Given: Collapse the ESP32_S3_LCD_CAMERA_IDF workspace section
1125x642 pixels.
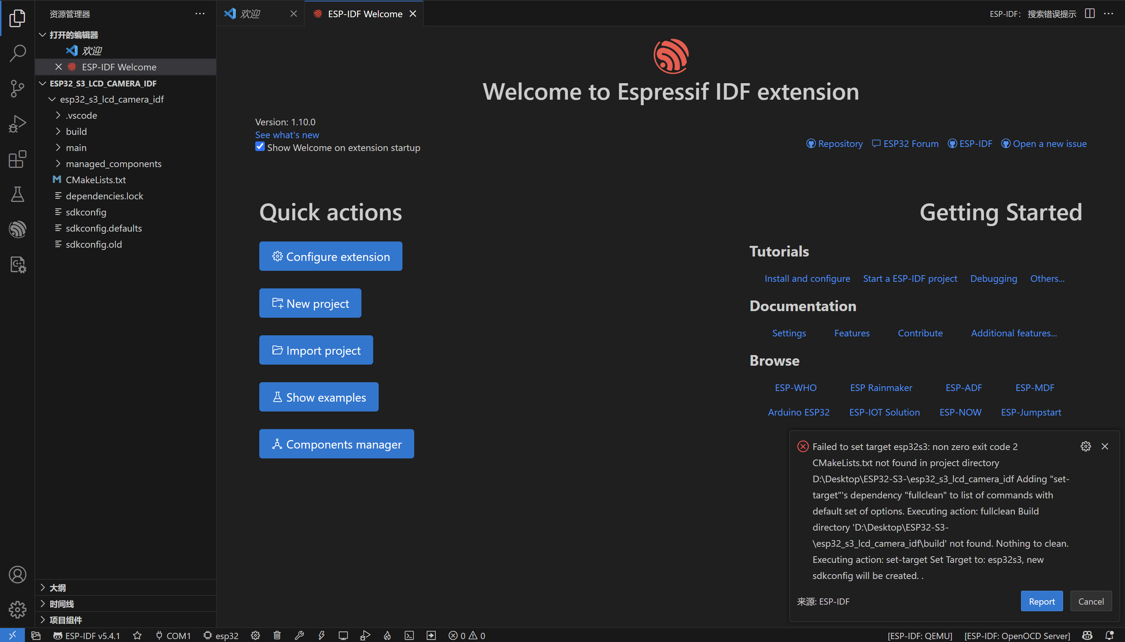Looking at the screenshot, I should pos(126,83).
